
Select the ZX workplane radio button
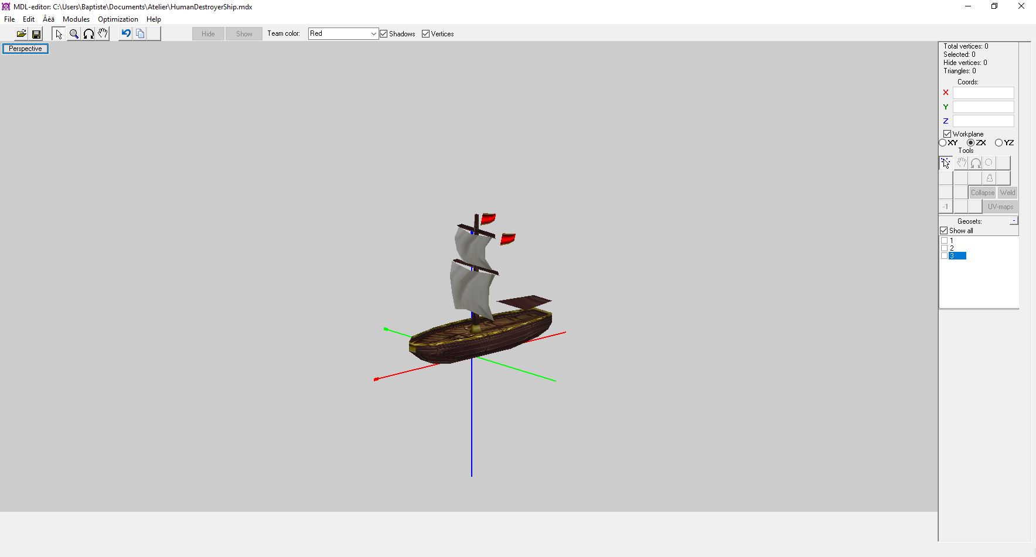click(970, 143)
